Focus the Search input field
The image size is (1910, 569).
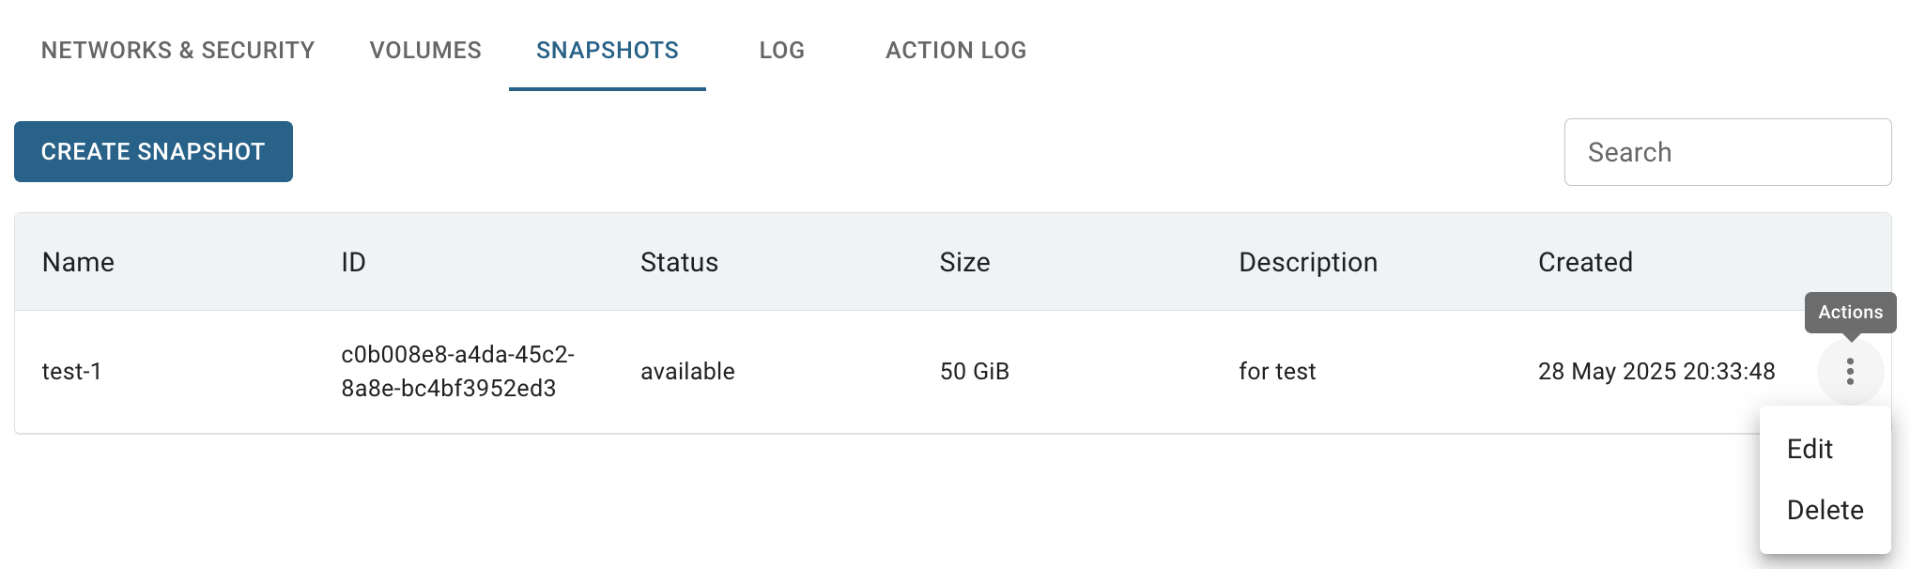[x=1728, y=152]
